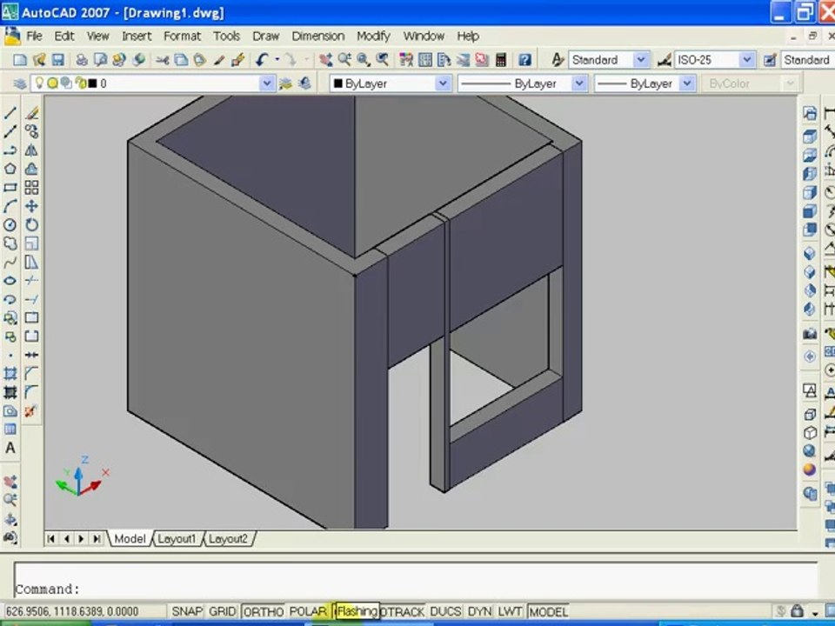Open the Hatch tool
The width and height of the screenshot is (835, 626).
tap(10, 374)
